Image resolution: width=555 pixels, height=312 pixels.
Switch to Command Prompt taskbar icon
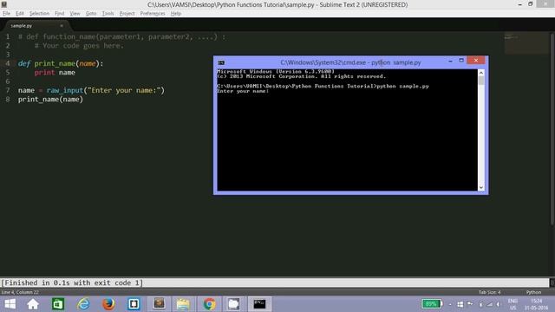pyautogui.click(x=259, y=304)
